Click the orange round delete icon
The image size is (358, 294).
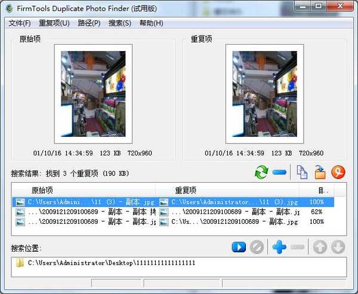pos(338,172)
